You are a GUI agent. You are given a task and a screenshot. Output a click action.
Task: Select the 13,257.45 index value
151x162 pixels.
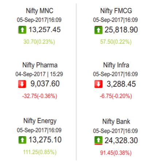44,30
